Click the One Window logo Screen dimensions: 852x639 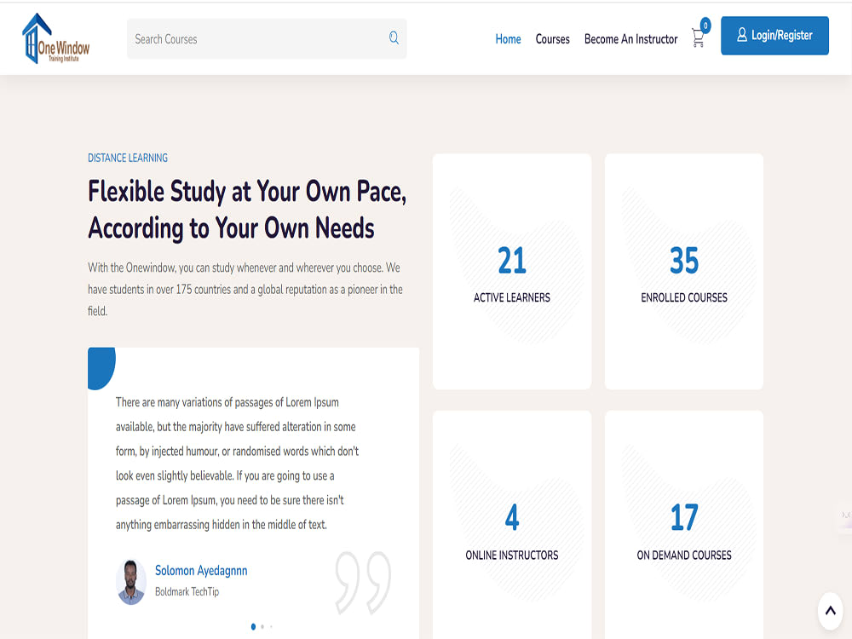coord(55,37)
